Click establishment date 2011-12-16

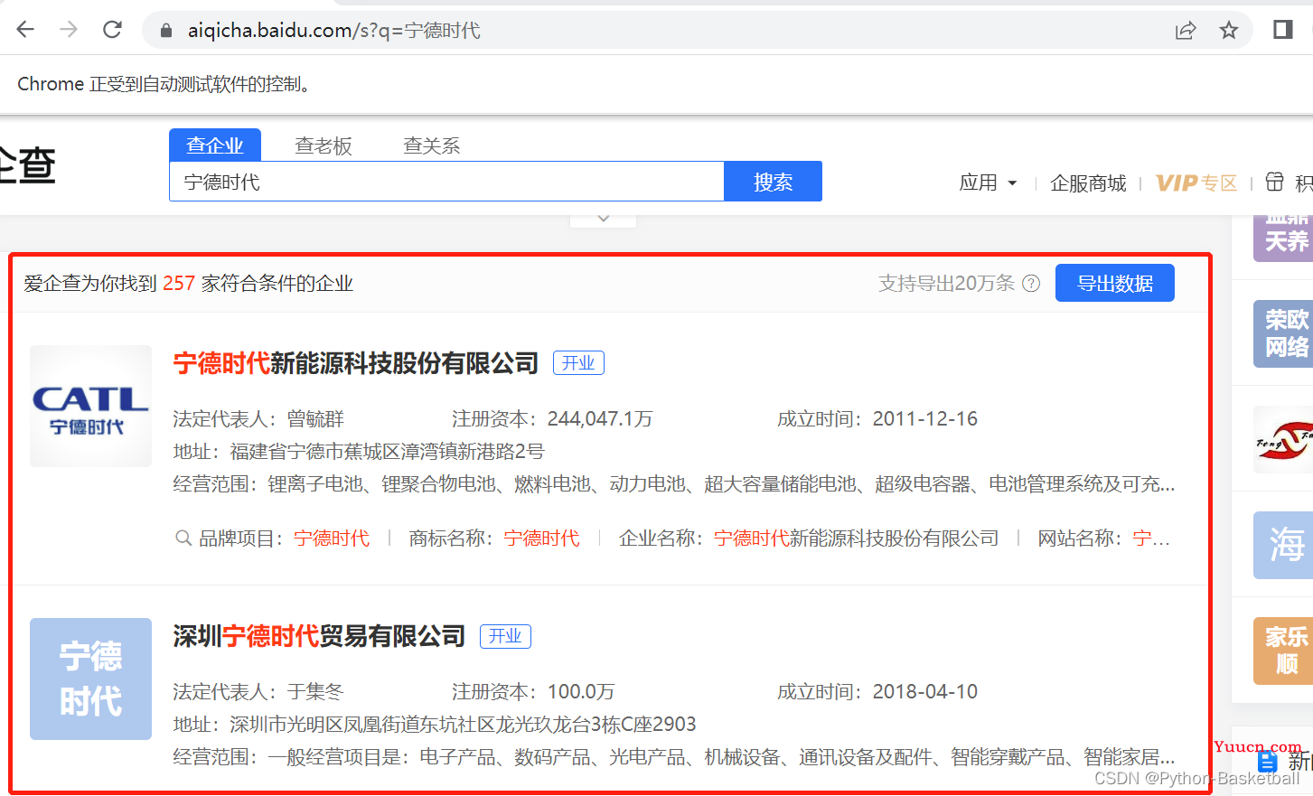(925, 419)
